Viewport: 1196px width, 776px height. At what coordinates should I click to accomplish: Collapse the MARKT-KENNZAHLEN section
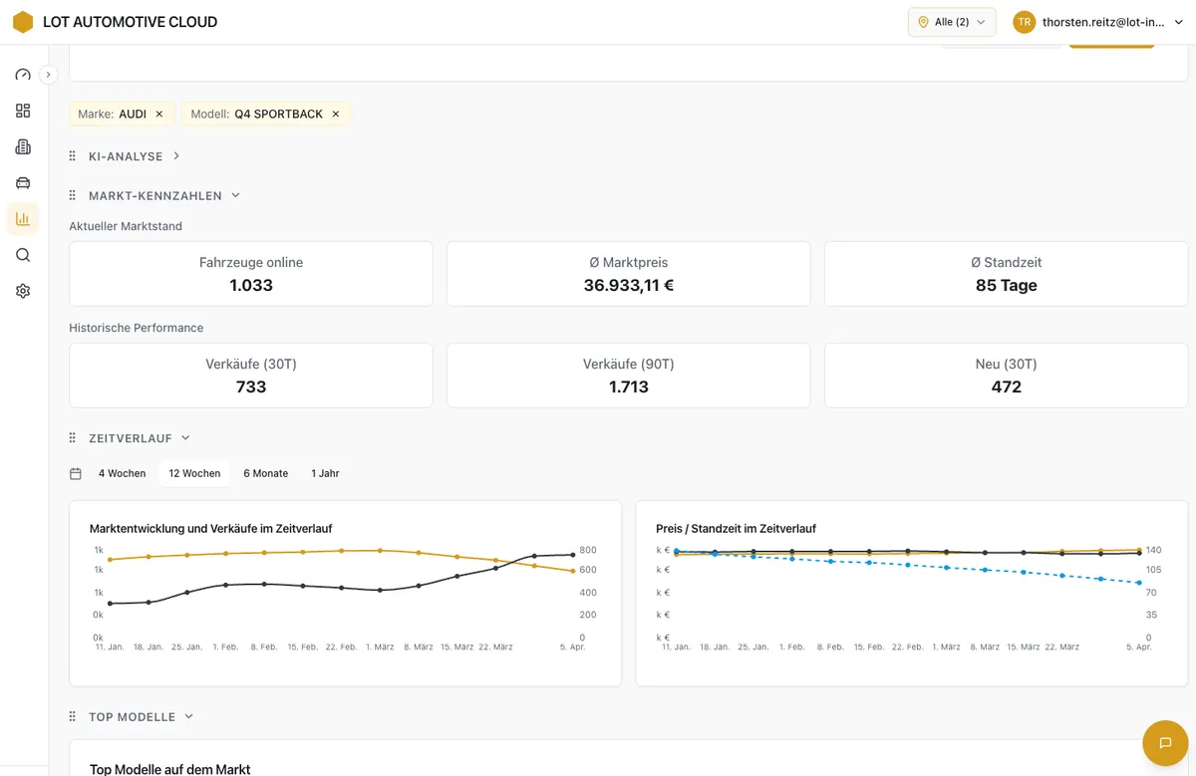[236, 196]
